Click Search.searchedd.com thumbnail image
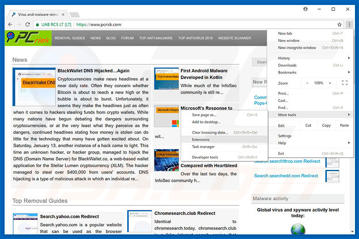Viewport: 359px width, 239px height. point(332,176)
